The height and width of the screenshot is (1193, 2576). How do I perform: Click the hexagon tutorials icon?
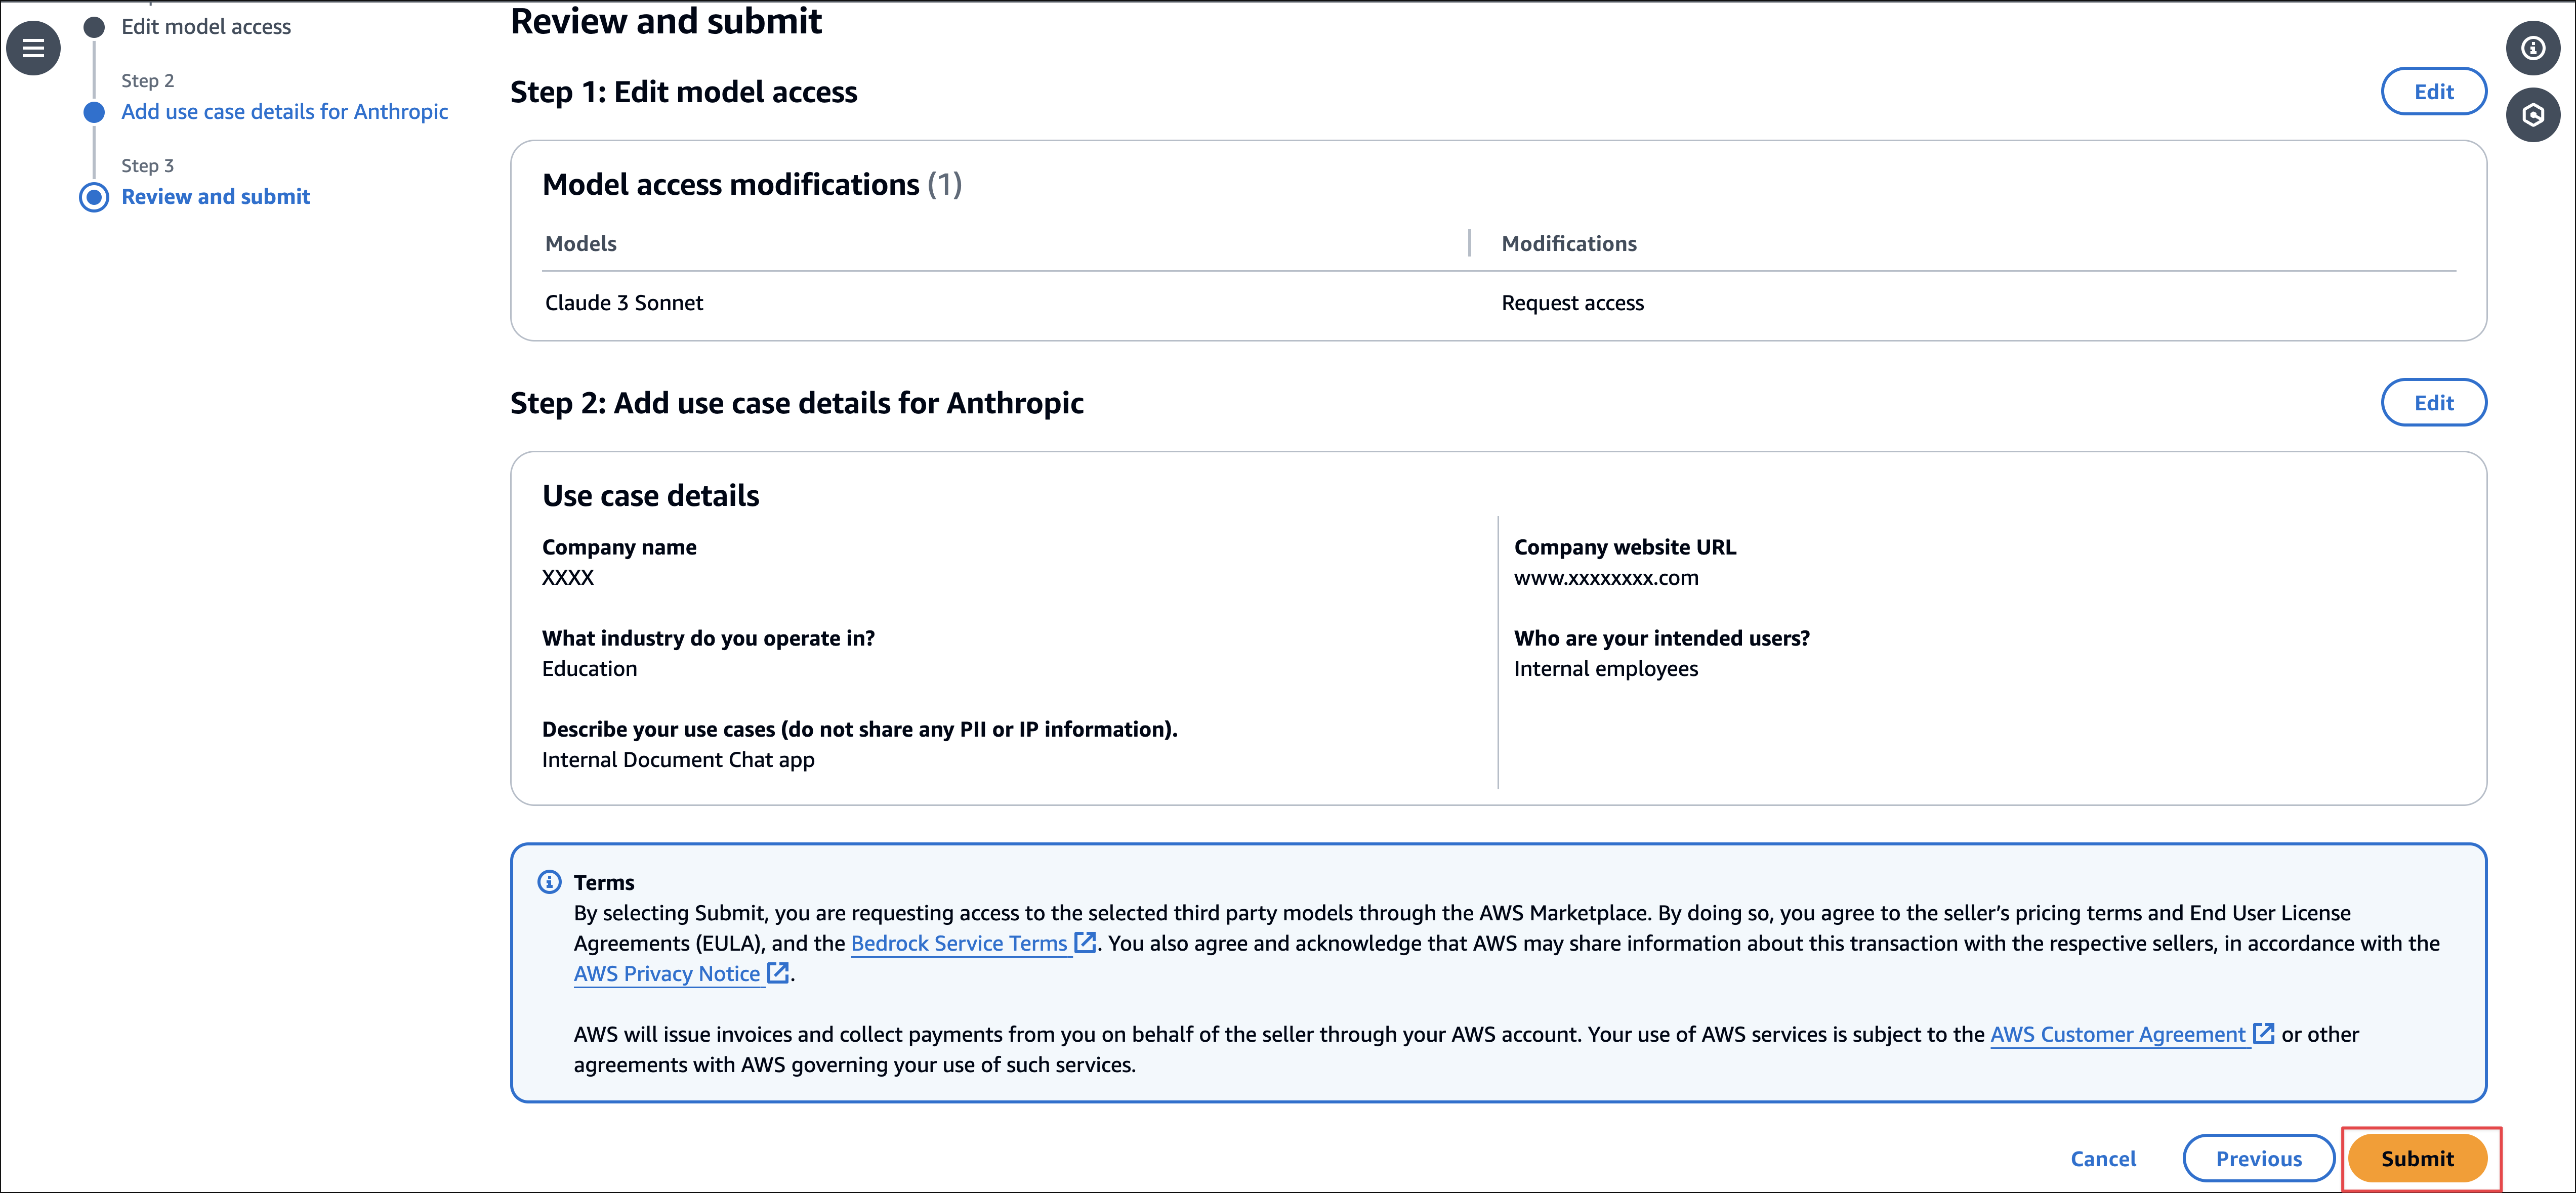point(2532,115)
